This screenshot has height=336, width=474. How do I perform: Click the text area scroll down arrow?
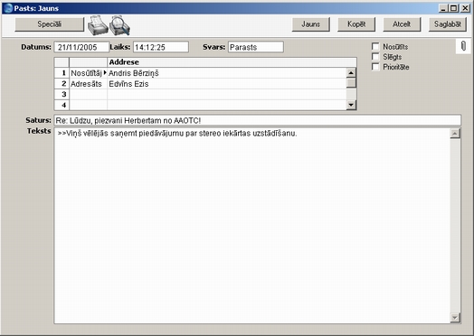click(455, 318)
